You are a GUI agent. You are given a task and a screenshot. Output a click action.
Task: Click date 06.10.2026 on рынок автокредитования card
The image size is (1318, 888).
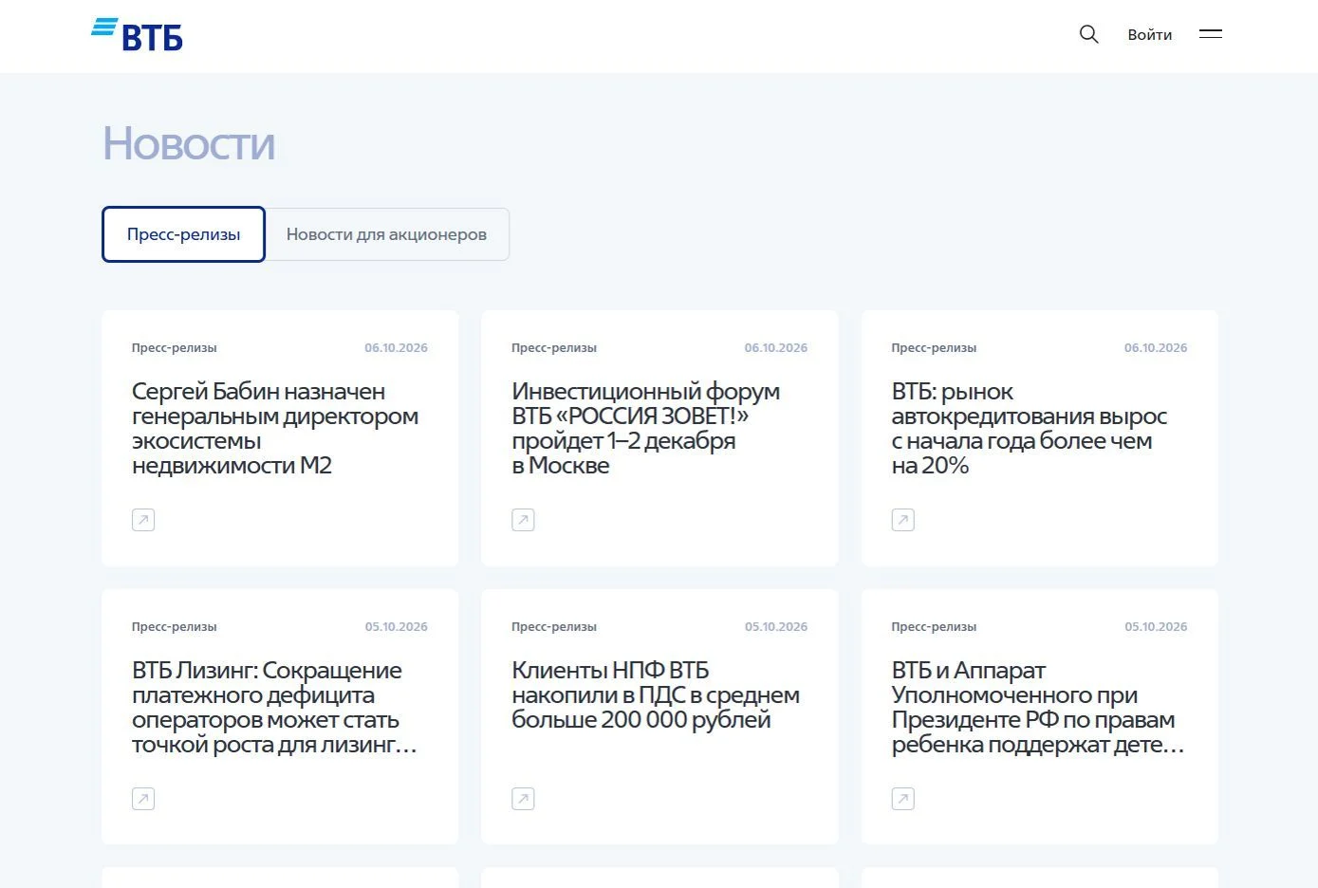click(x=1156, y=348)
